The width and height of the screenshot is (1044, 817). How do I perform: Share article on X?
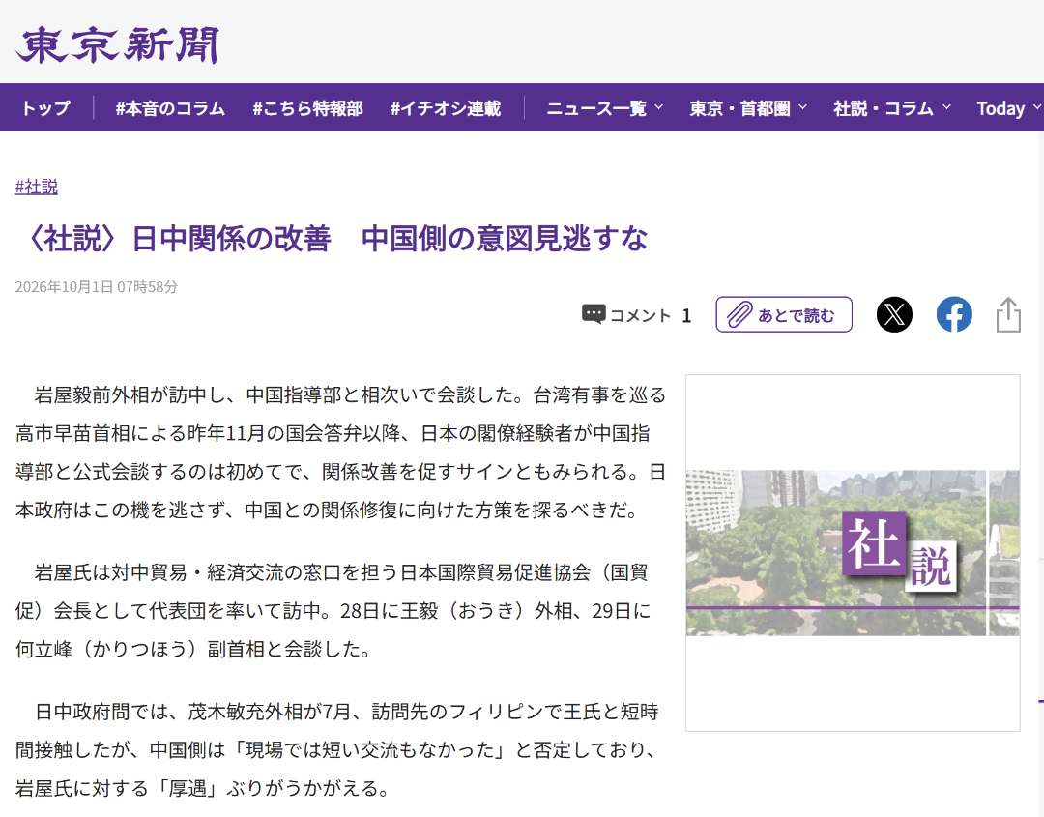(894, 314)
